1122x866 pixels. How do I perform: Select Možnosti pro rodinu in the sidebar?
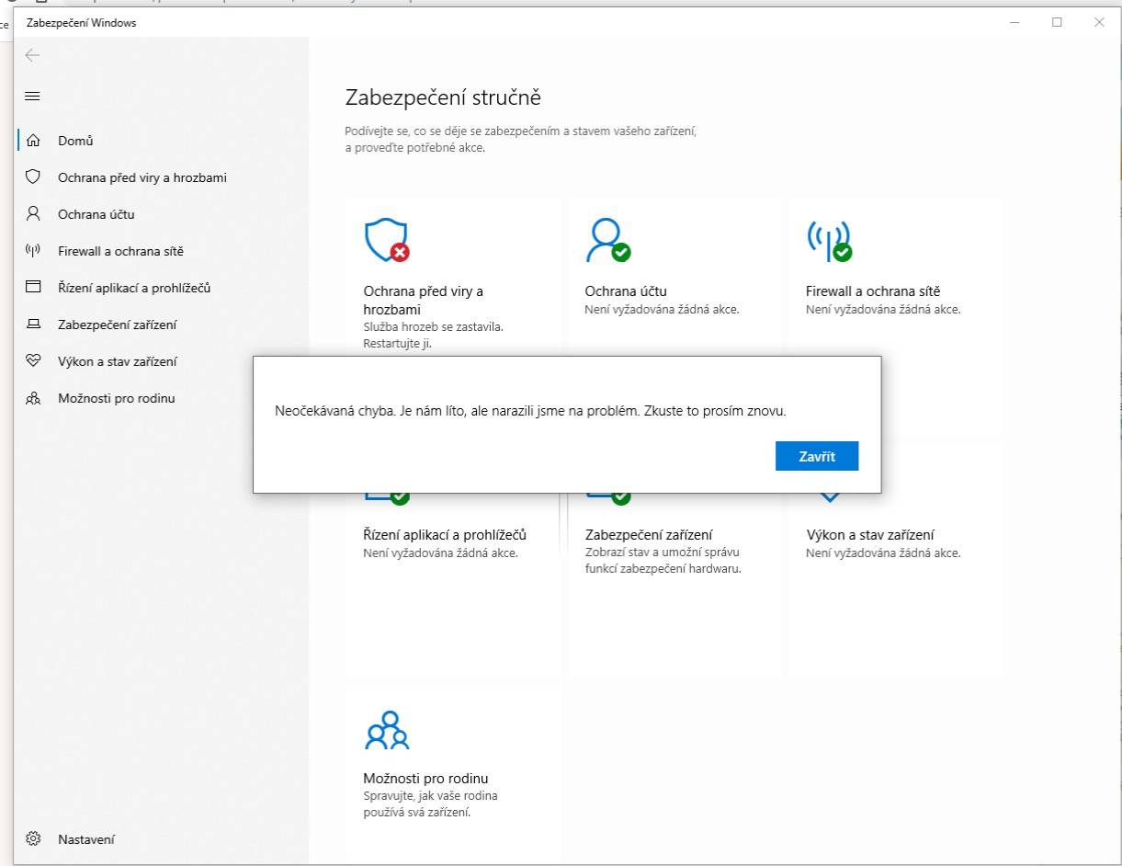click(x=116, y=398)
